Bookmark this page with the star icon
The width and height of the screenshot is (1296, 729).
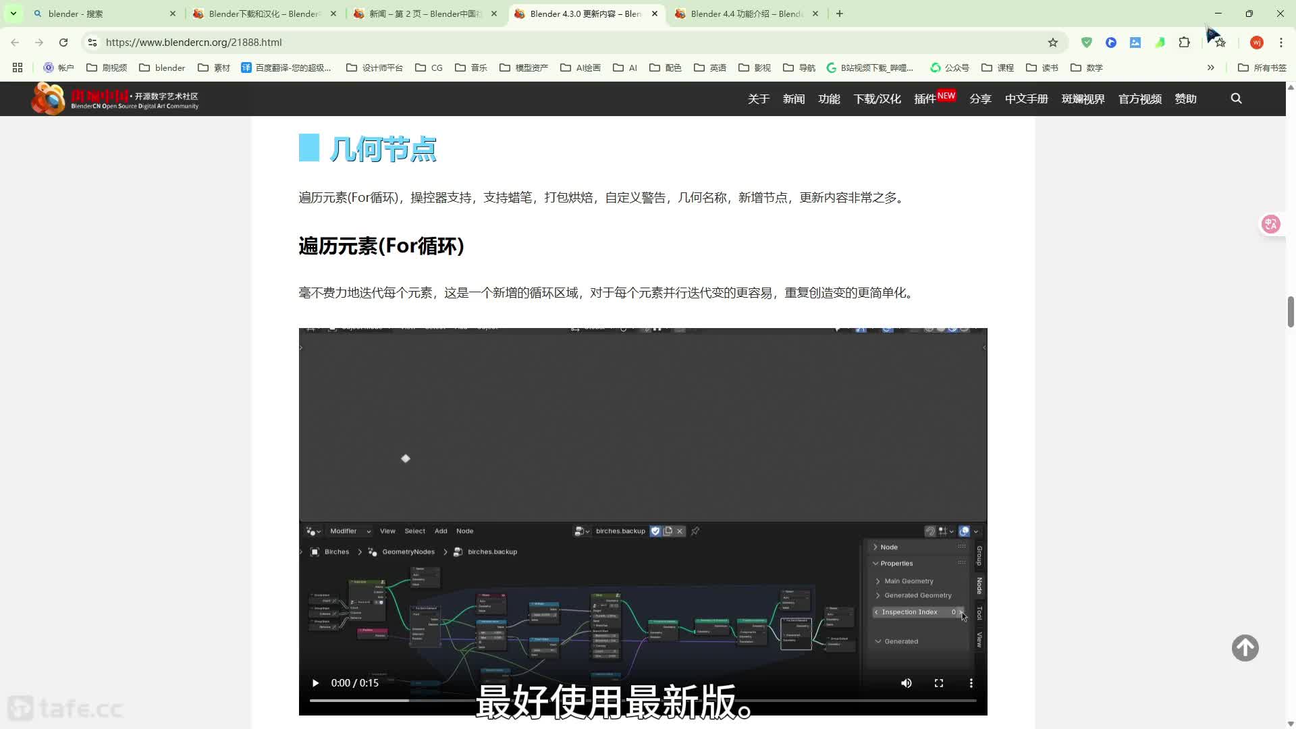point(1053,43)
